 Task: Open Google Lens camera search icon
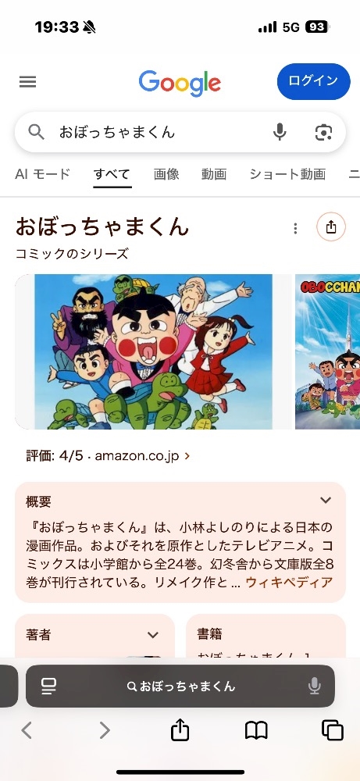323,133
